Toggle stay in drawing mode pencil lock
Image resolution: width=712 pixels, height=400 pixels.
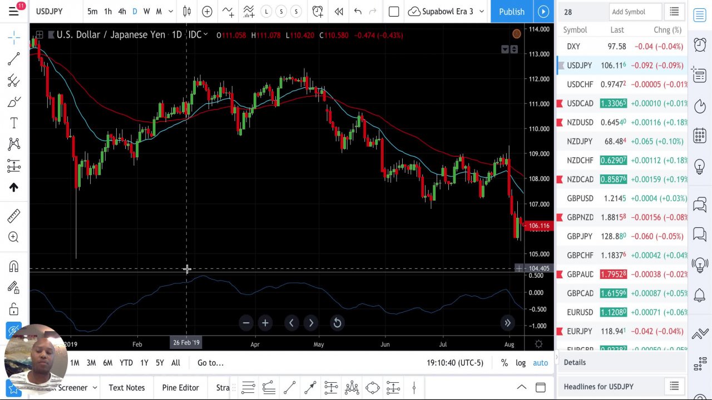pos(14,287)
